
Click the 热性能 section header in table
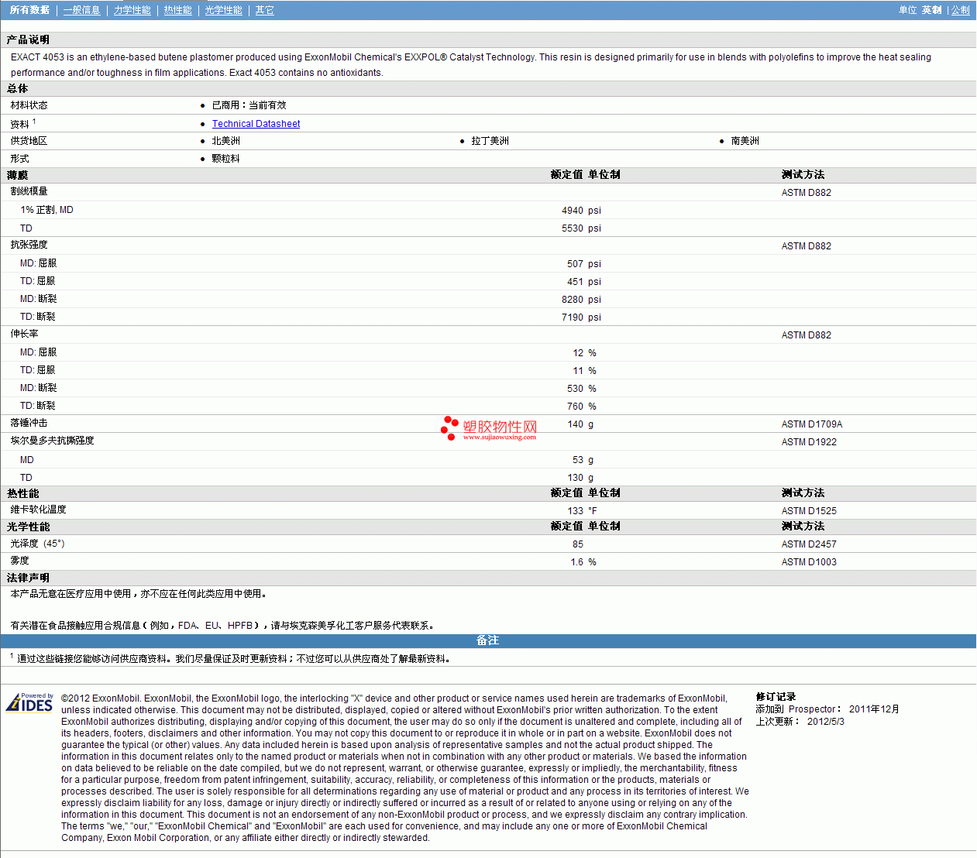click(x=23, y=493)
